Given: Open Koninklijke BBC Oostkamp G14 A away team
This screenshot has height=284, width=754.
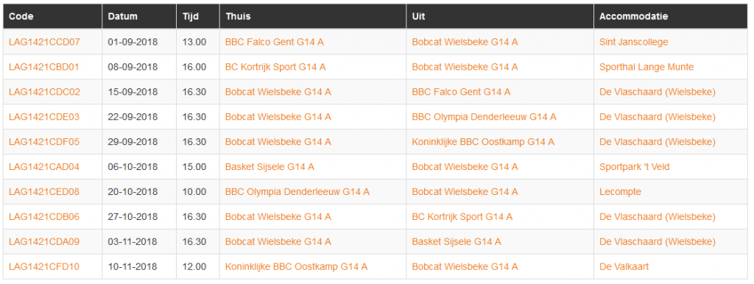Looking at the screenshot, I should 483,142.
